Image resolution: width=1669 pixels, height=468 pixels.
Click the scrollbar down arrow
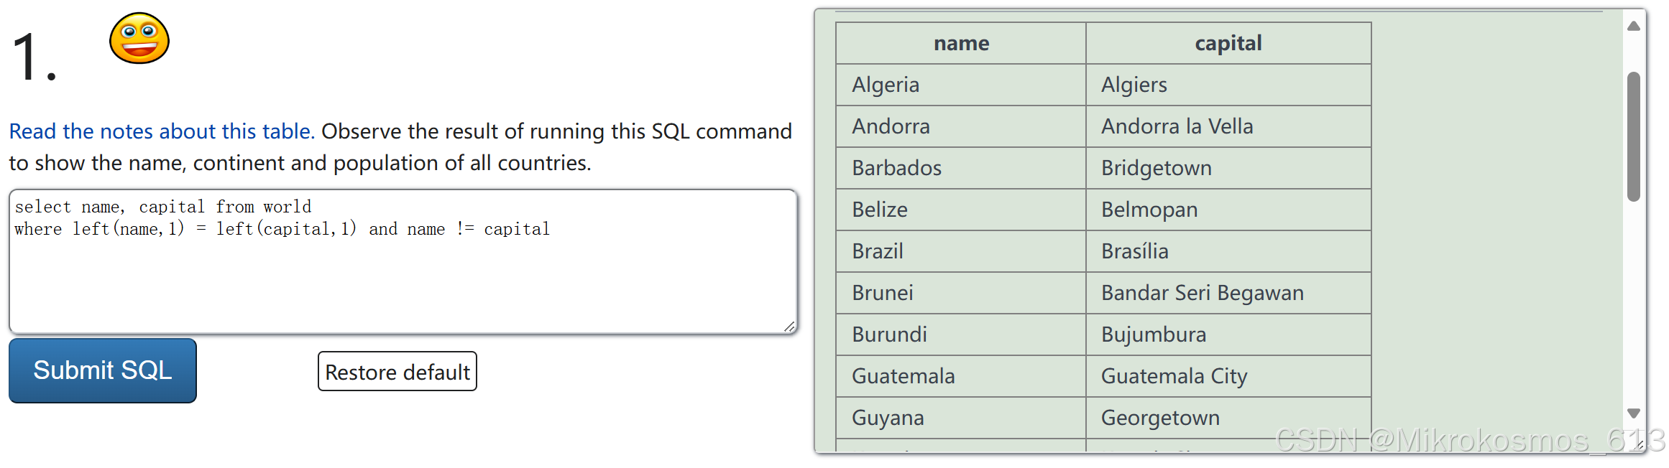(1633, 414)
